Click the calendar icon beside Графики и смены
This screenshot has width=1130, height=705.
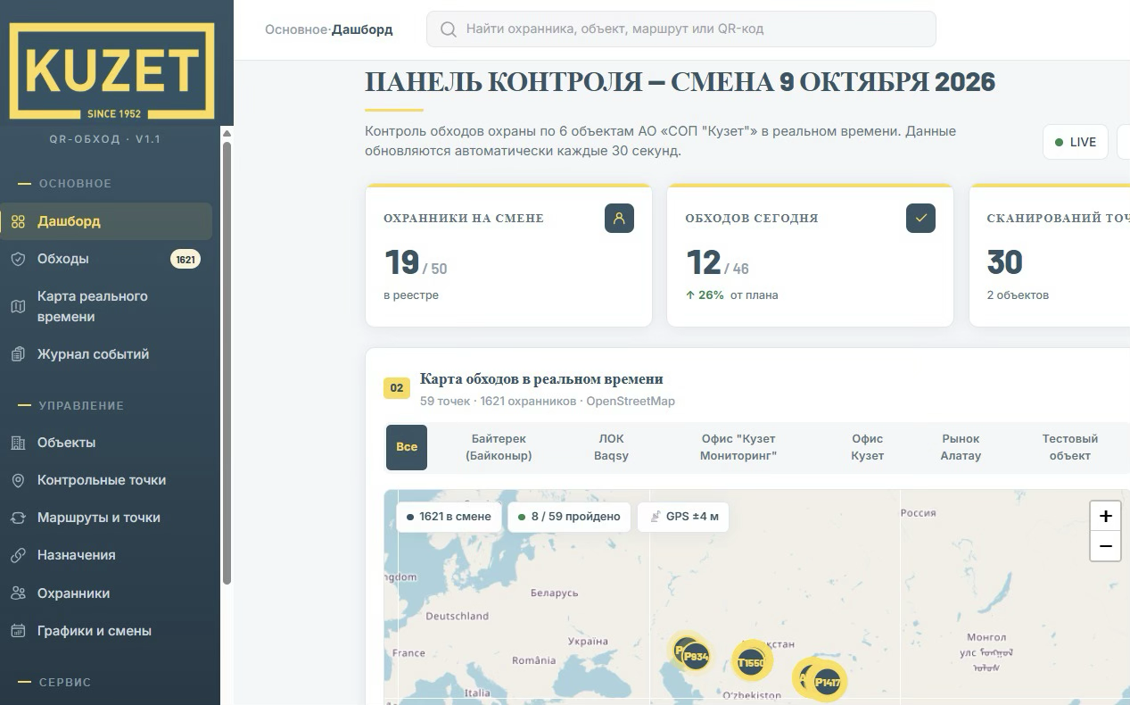pos(18,631)
